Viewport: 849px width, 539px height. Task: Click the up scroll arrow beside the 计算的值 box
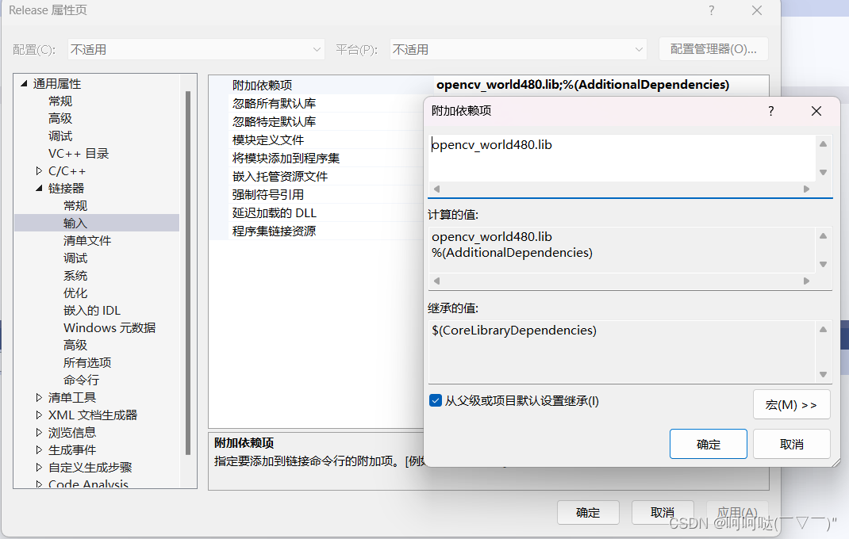click(823, 235)
